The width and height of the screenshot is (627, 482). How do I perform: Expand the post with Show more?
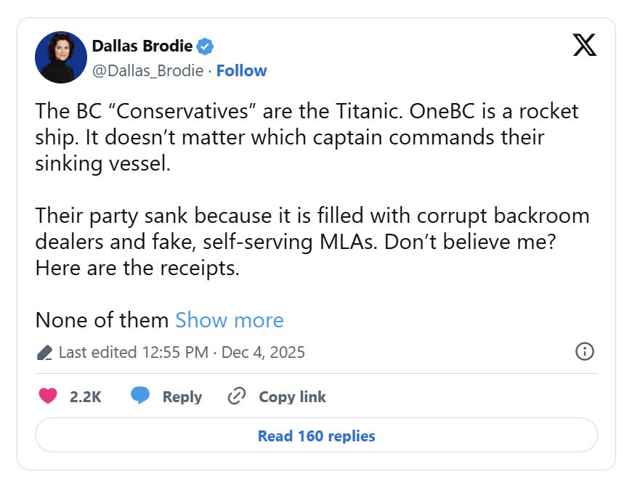point(229,319)
